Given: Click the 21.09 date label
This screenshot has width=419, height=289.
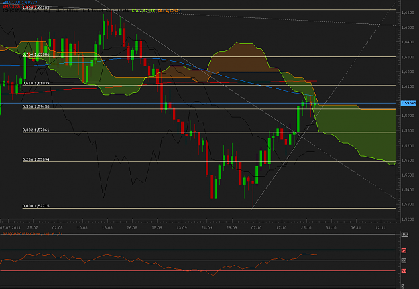Looking at the screenshot, I should point(207,228).
